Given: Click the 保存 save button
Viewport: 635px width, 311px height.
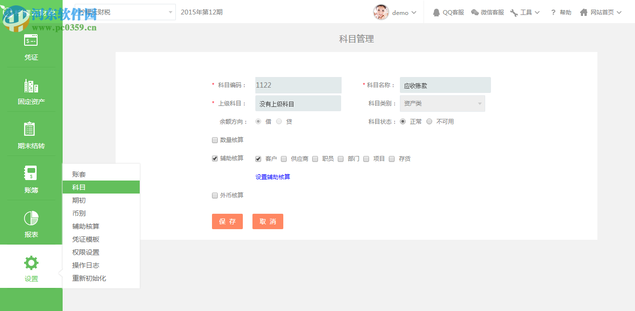Looking at the screenshot, I should tap(227, 221).
